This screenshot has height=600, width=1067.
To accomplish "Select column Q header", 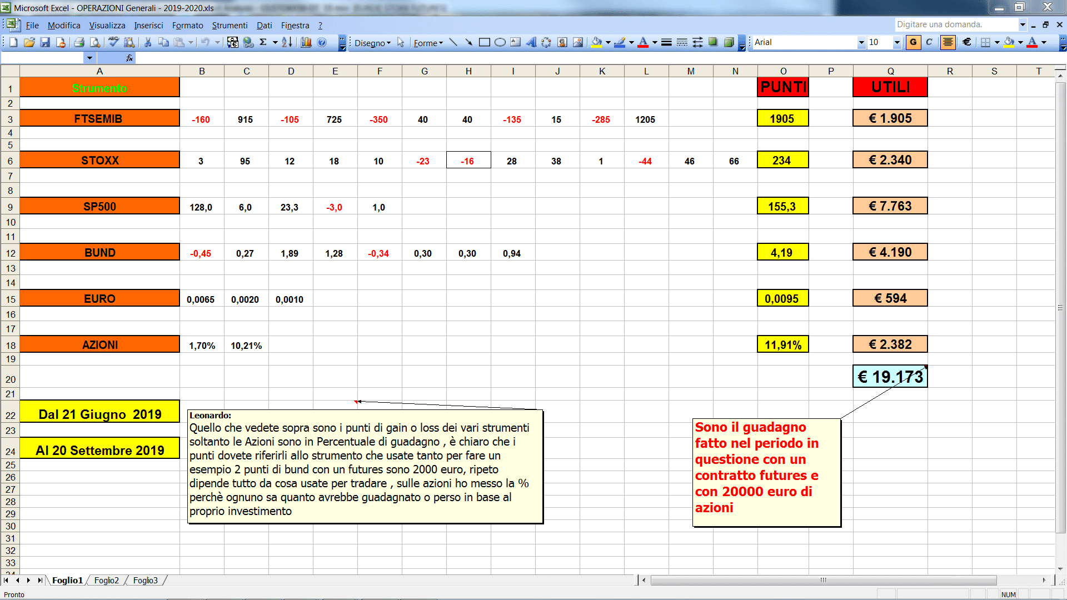I will tap(890, 71).
